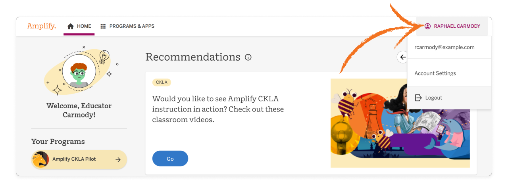The image size is (508, 192).
Task: Go to previous recommendation with left arrow
Action: point(403,57)
